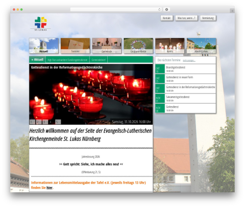
Task: Open the Gottesdienst event on Nov 08
Action: 186,108
